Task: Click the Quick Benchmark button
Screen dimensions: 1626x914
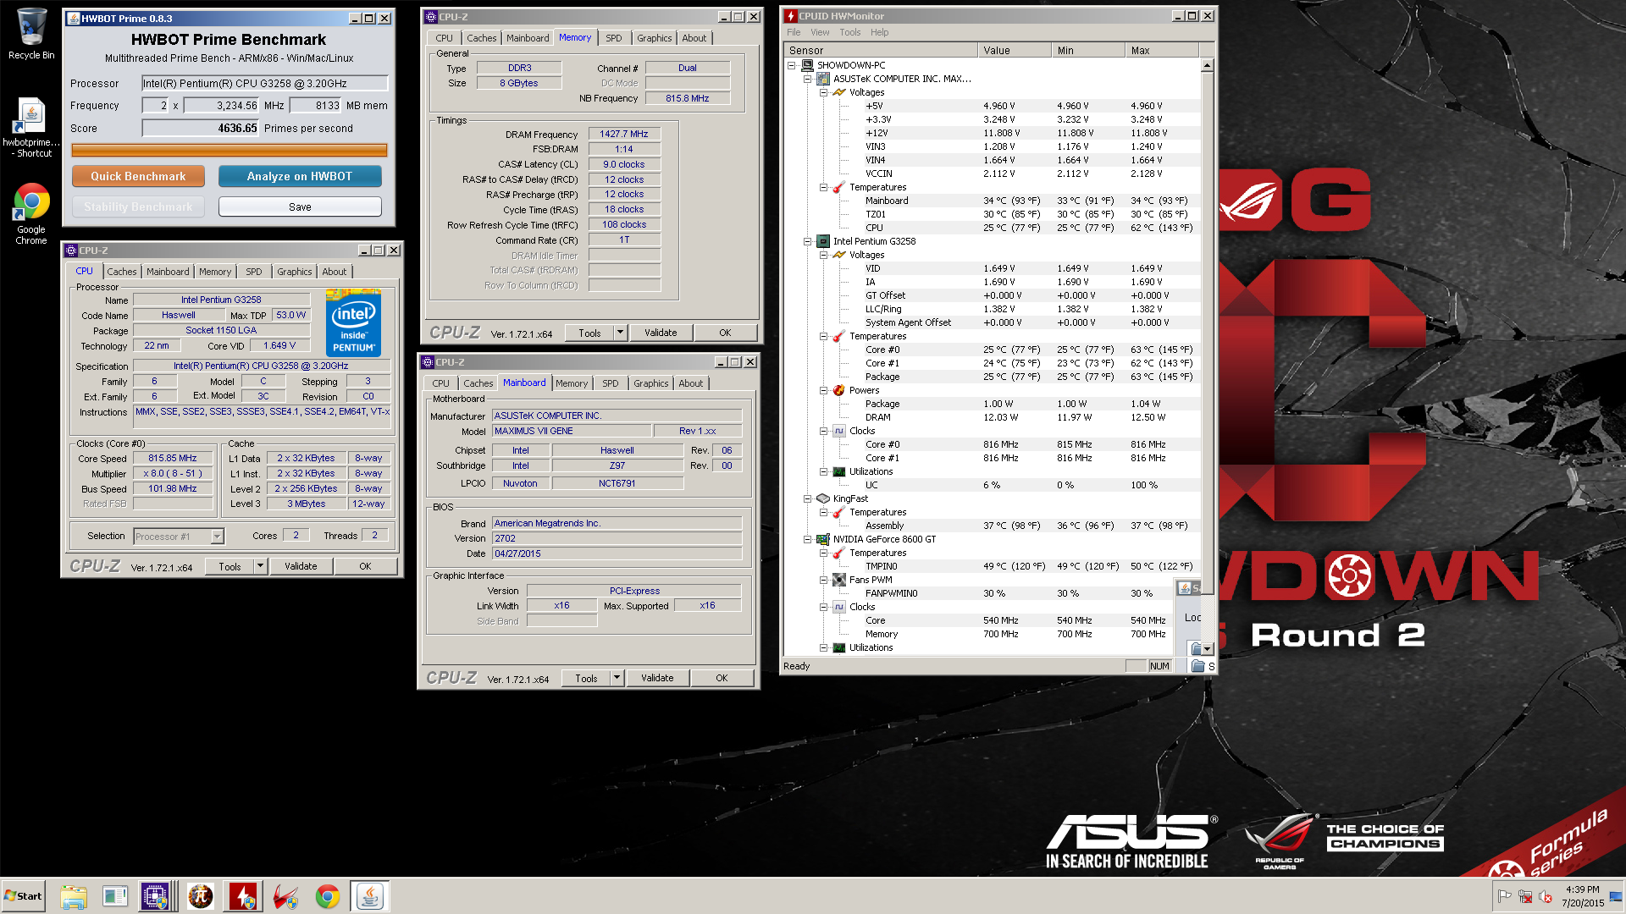Action: [138, 176]
